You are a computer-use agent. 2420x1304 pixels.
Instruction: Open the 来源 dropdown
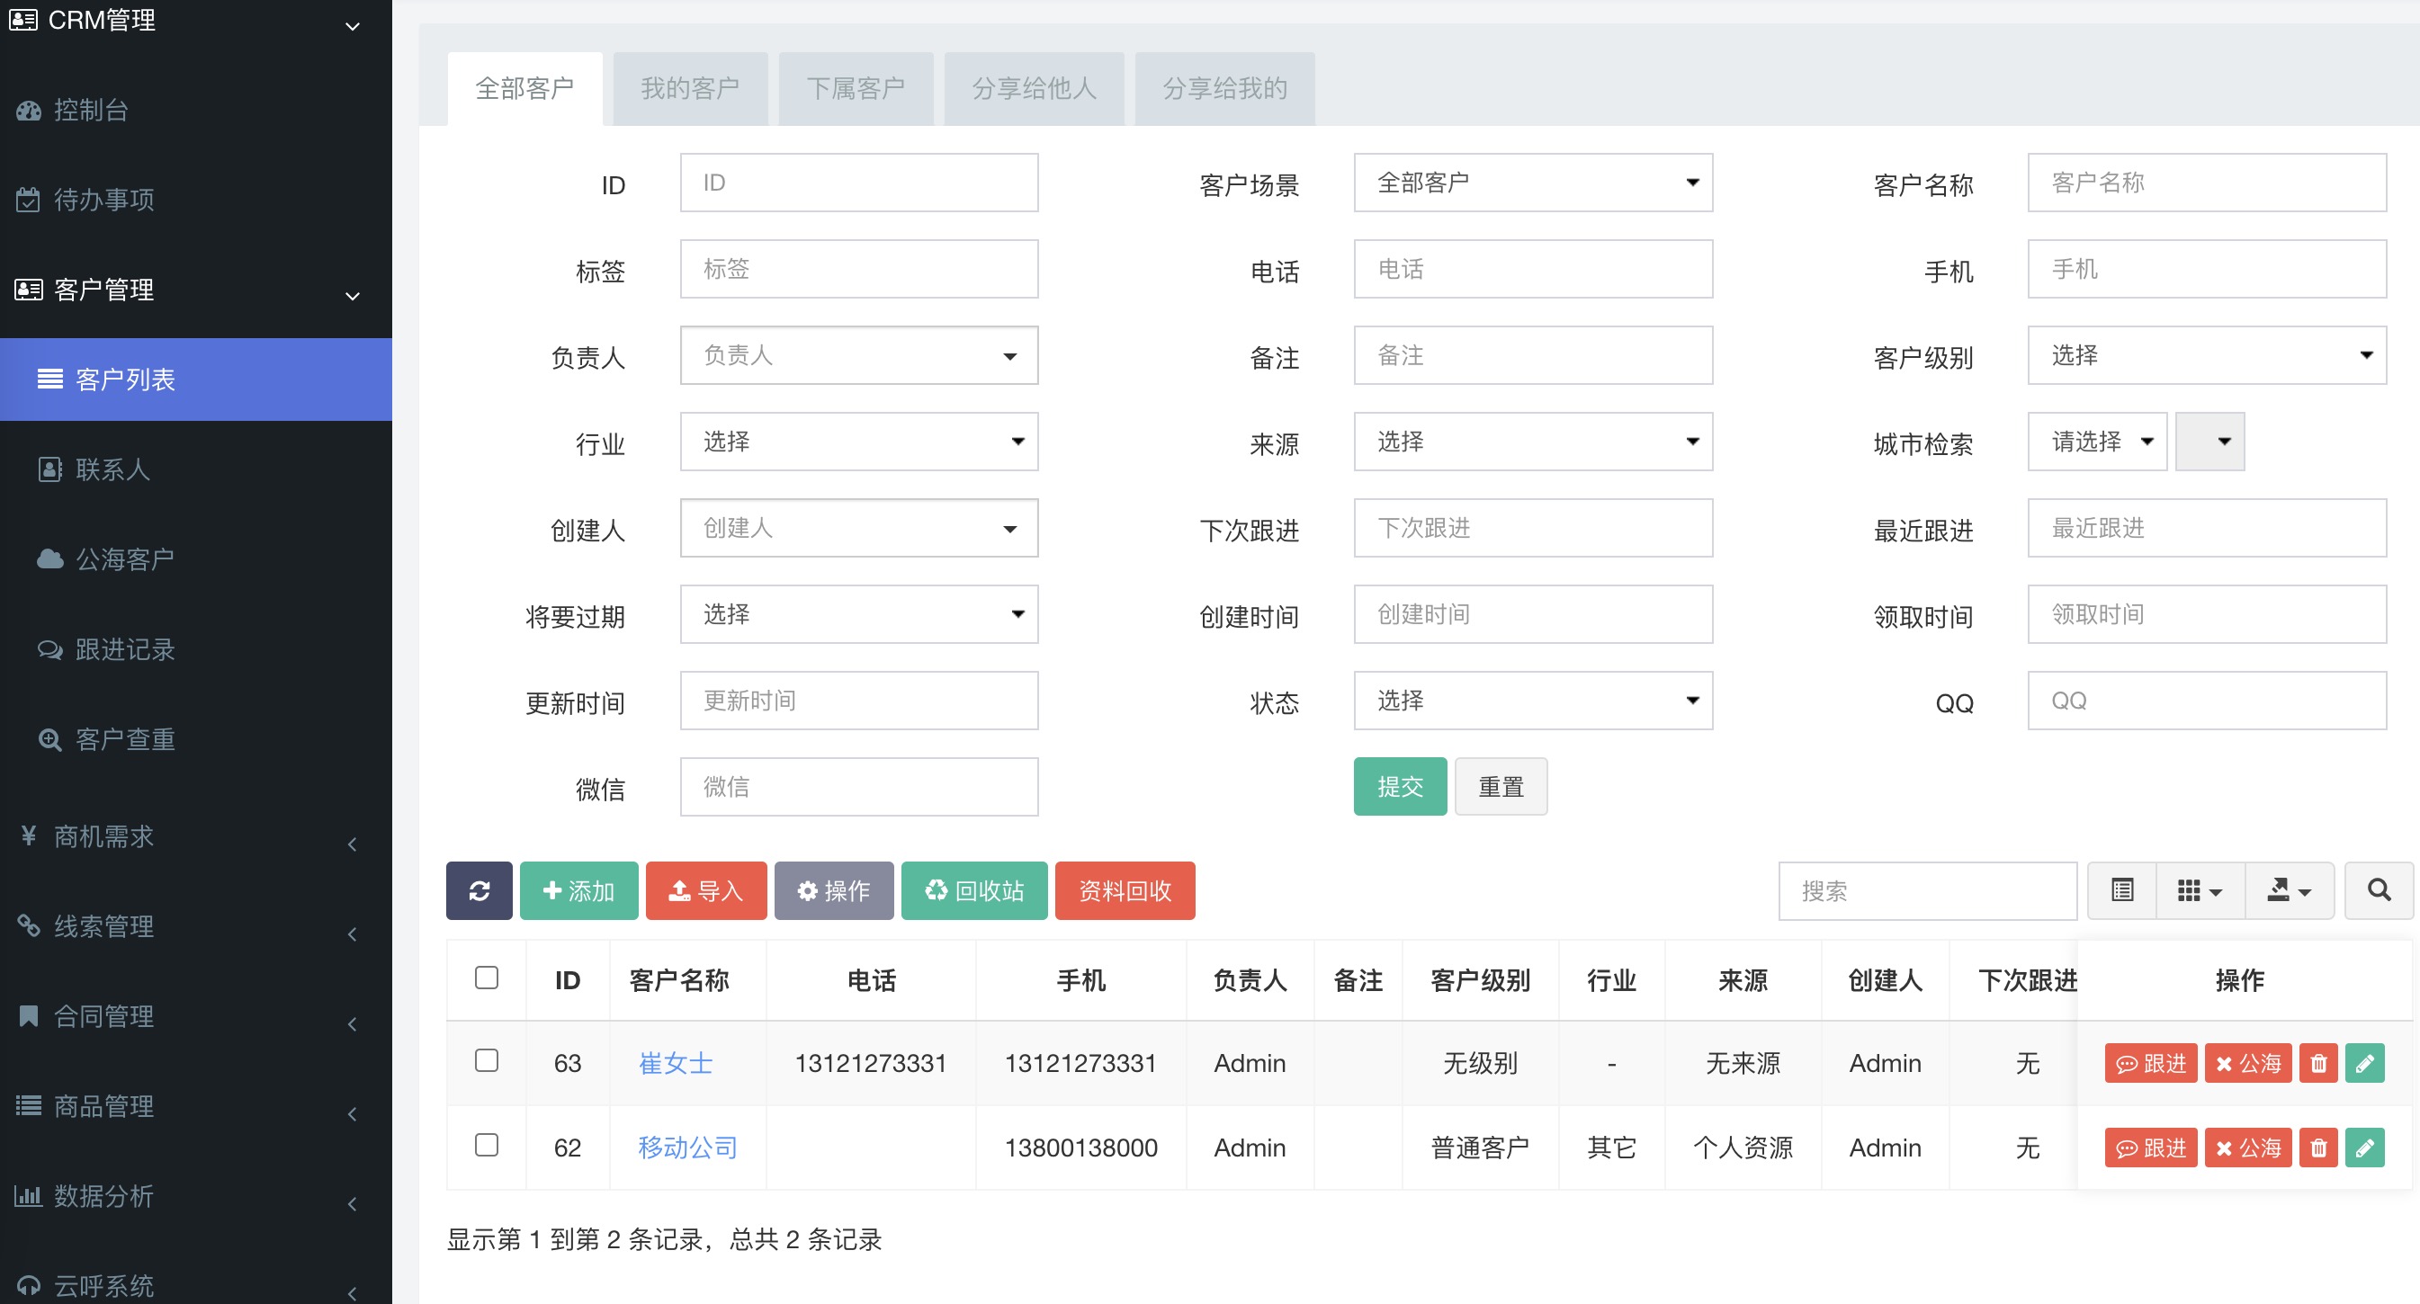[1532, 442]
